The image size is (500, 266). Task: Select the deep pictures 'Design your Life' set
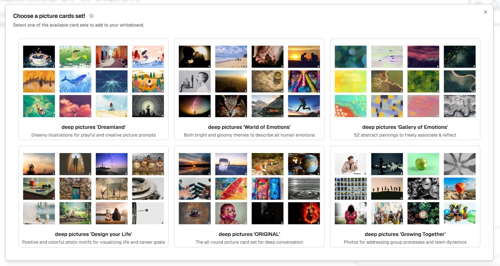pyautogui.click(x=93, y=234)
